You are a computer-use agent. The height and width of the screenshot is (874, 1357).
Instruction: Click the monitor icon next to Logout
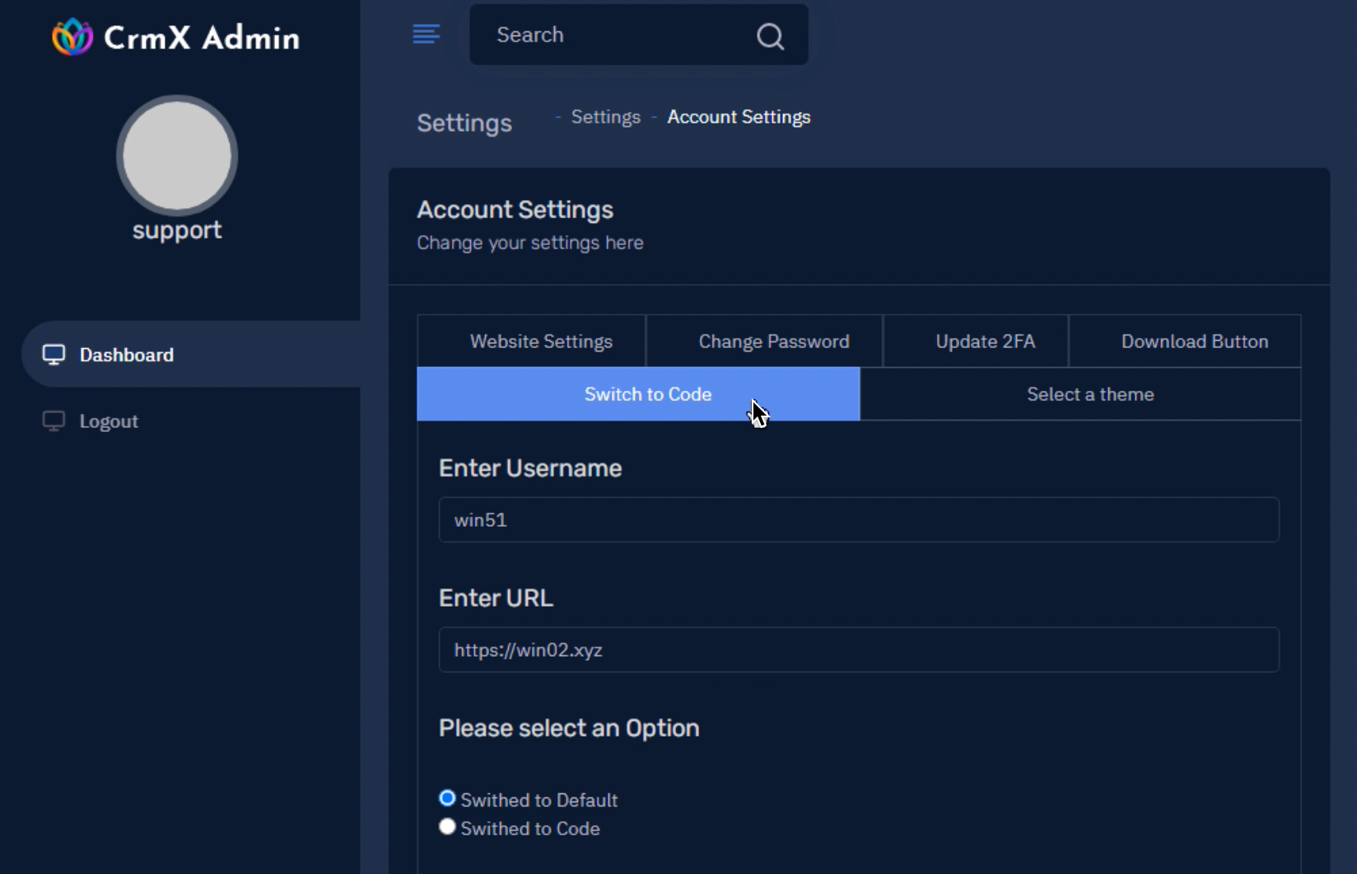[x=54, y=421]
